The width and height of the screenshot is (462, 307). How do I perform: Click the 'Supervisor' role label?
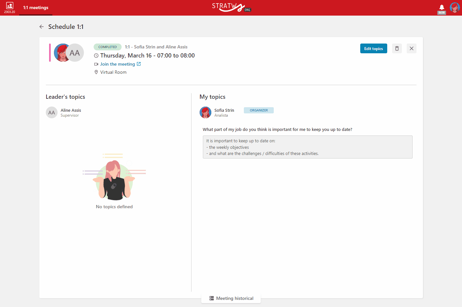(x=70, y=115)
